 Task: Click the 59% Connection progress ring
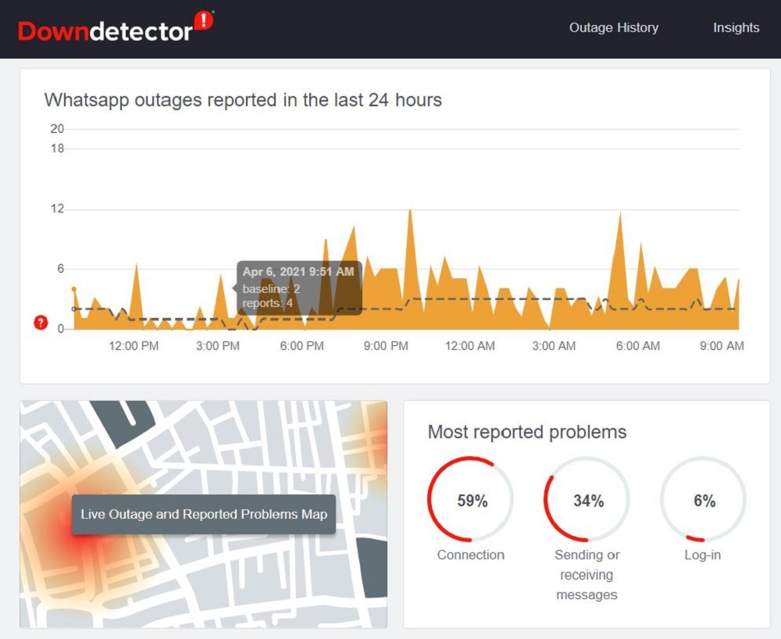pyautogui.click(x=470, y=499)
